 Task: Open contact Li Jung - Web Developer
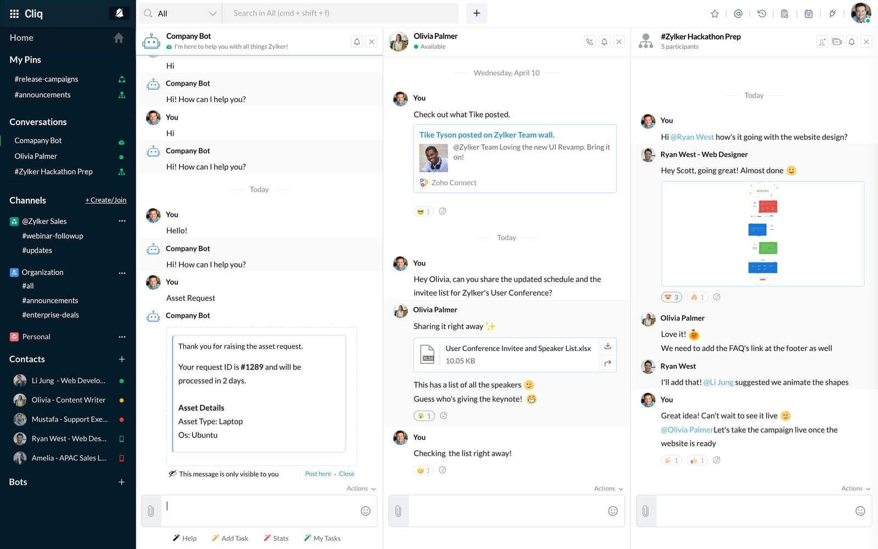68,380
